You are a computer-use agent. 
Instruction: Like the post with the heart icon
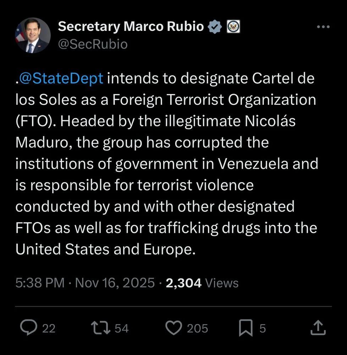pyautogui.click(x=174, y=328)
